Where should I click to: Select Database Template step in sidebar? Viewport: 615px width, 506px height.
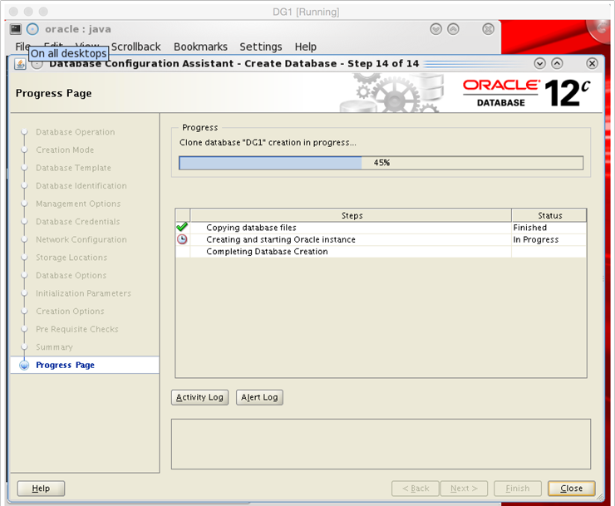[x=73, y=168]
